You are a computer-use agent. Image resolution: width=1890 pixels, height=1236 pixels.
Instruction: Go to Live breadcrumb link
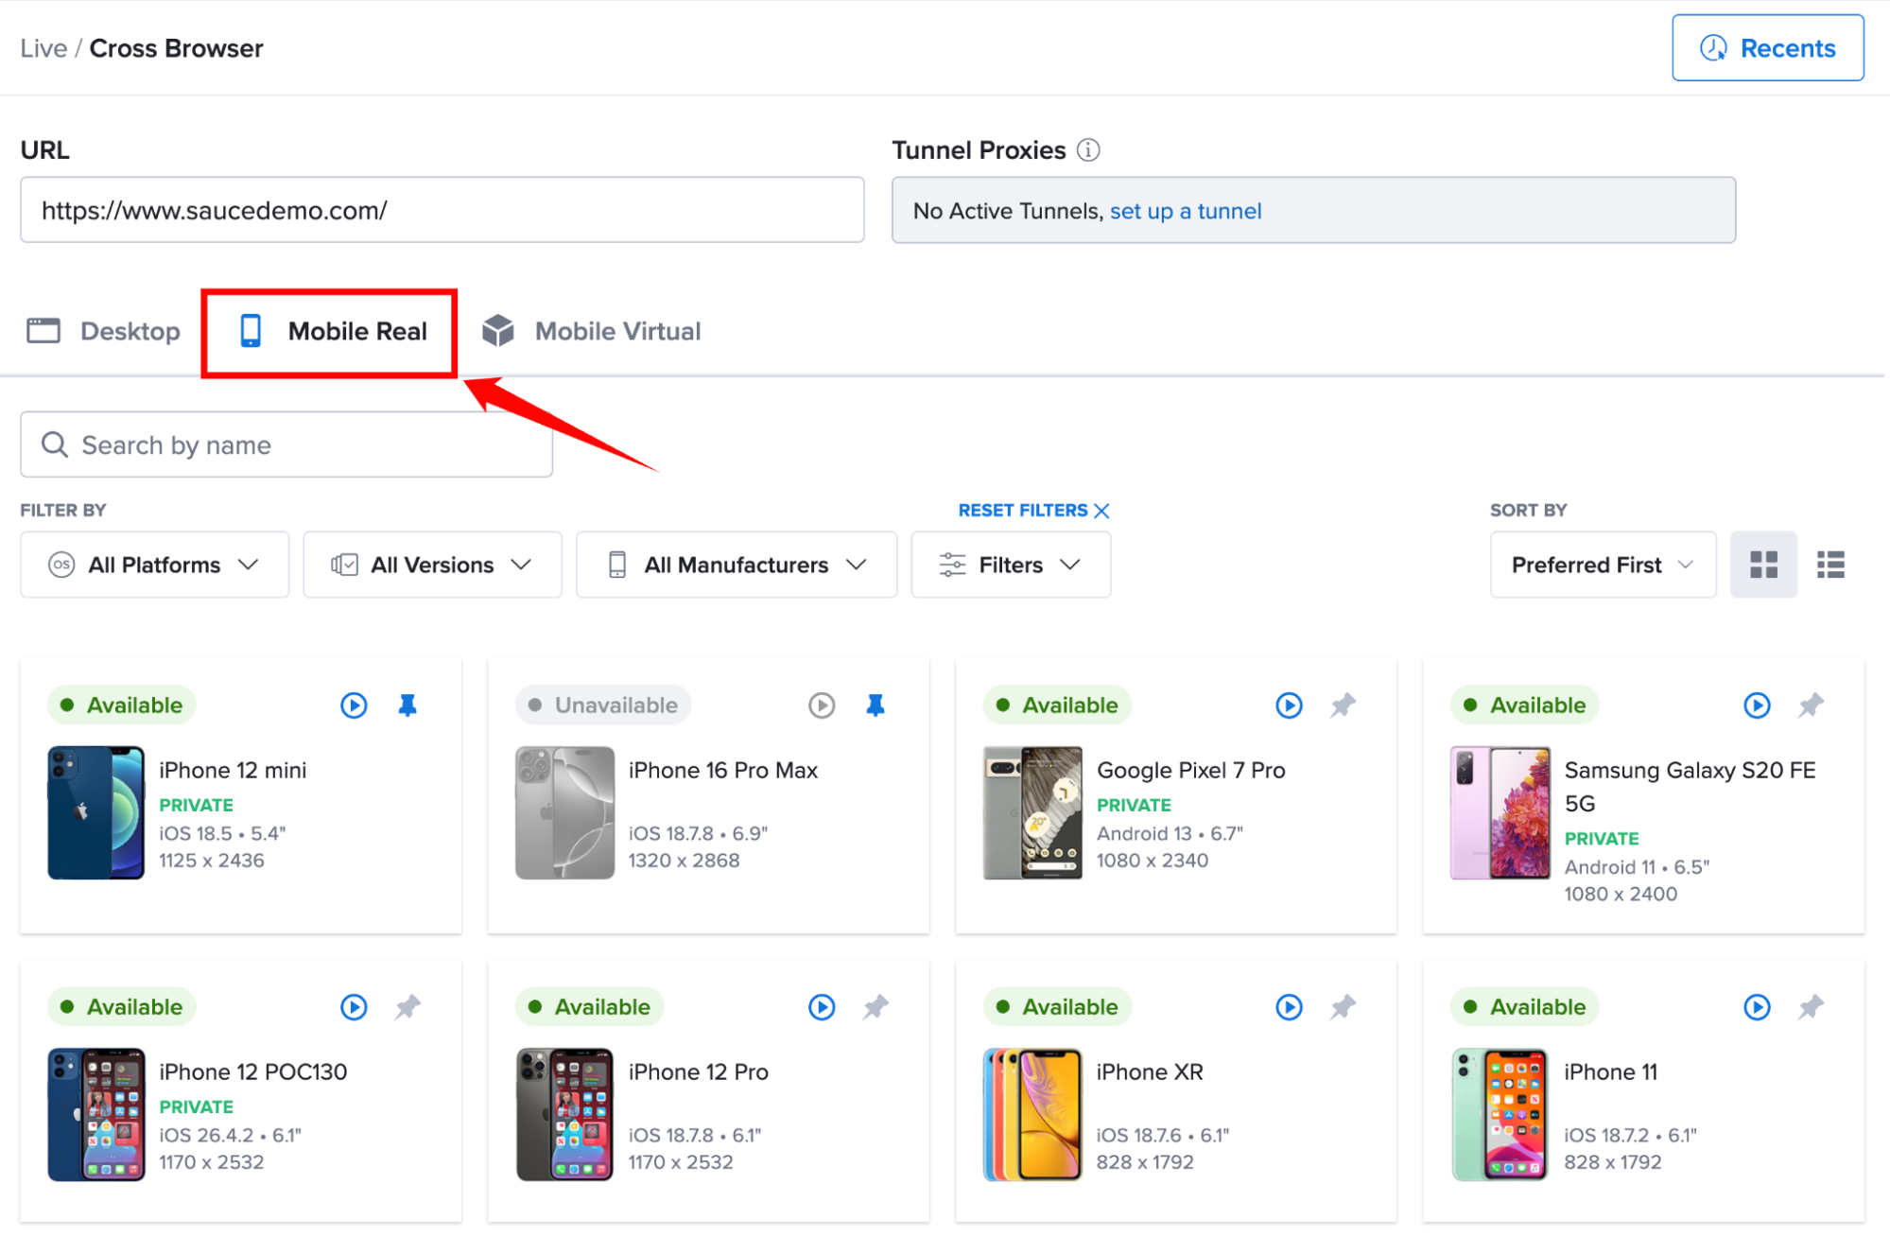(x=43, y=48)
